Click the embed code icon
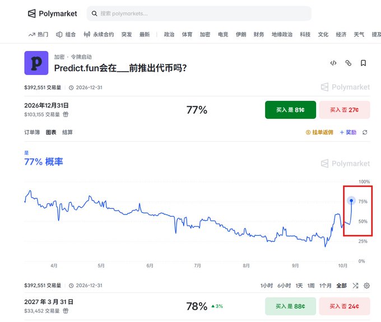Screen dimensions: 381x322 (x=333, y=63)
